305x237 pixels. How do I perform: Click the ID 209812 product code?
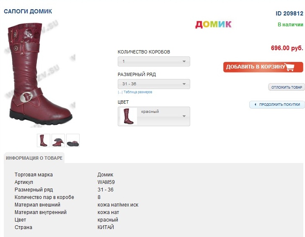point(289,14)
